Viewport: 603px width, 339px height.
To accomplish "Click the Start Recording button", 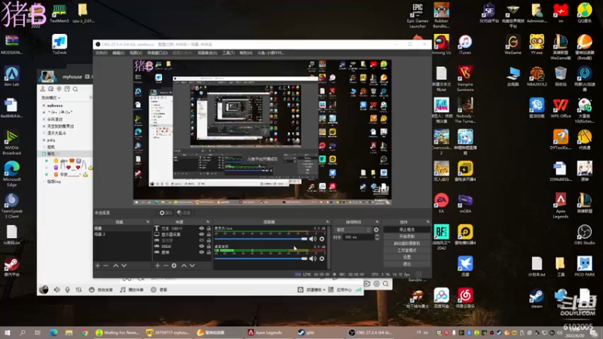I will [x=406, y=237].
